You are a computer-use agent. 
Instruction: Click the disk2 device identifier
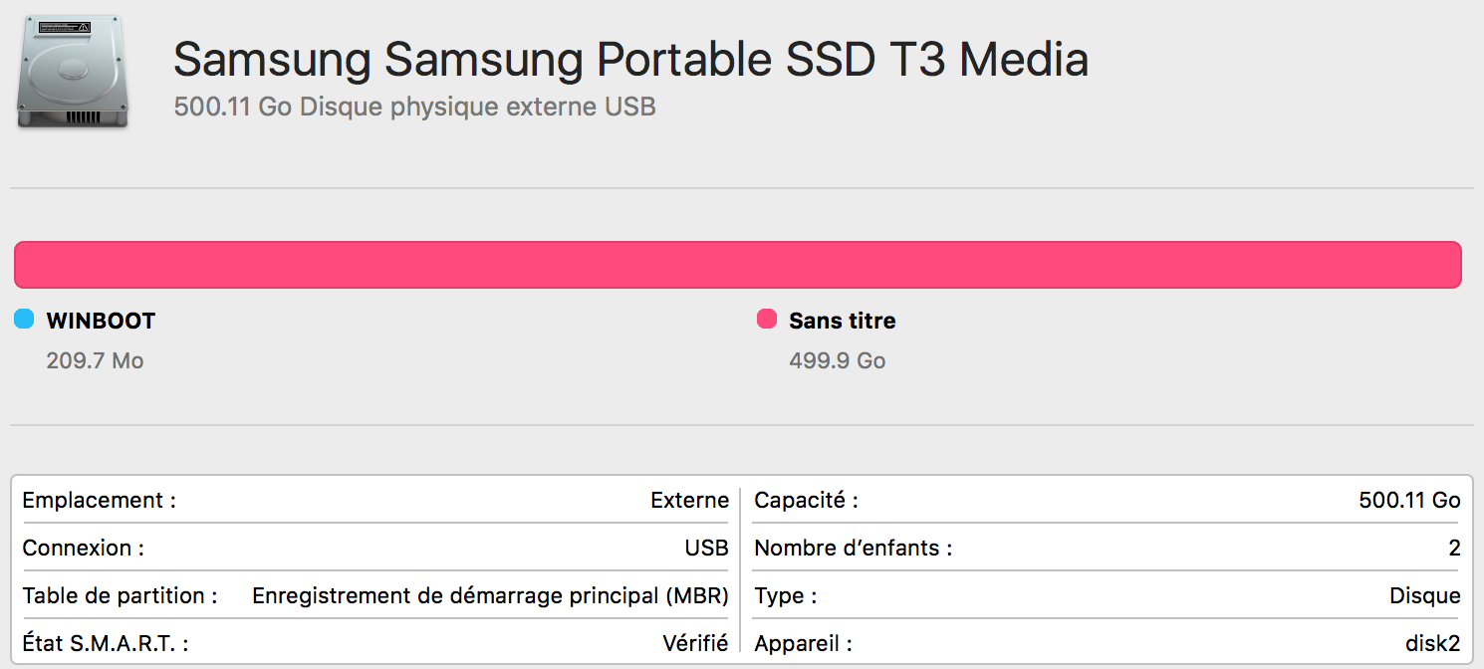coord(1432,643)
